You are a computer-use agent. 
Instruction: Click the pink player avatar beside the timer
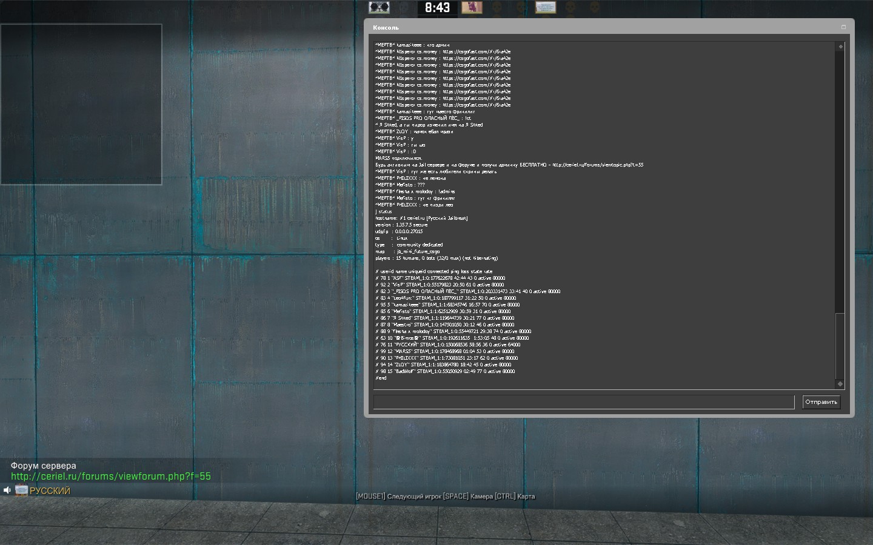472,7
